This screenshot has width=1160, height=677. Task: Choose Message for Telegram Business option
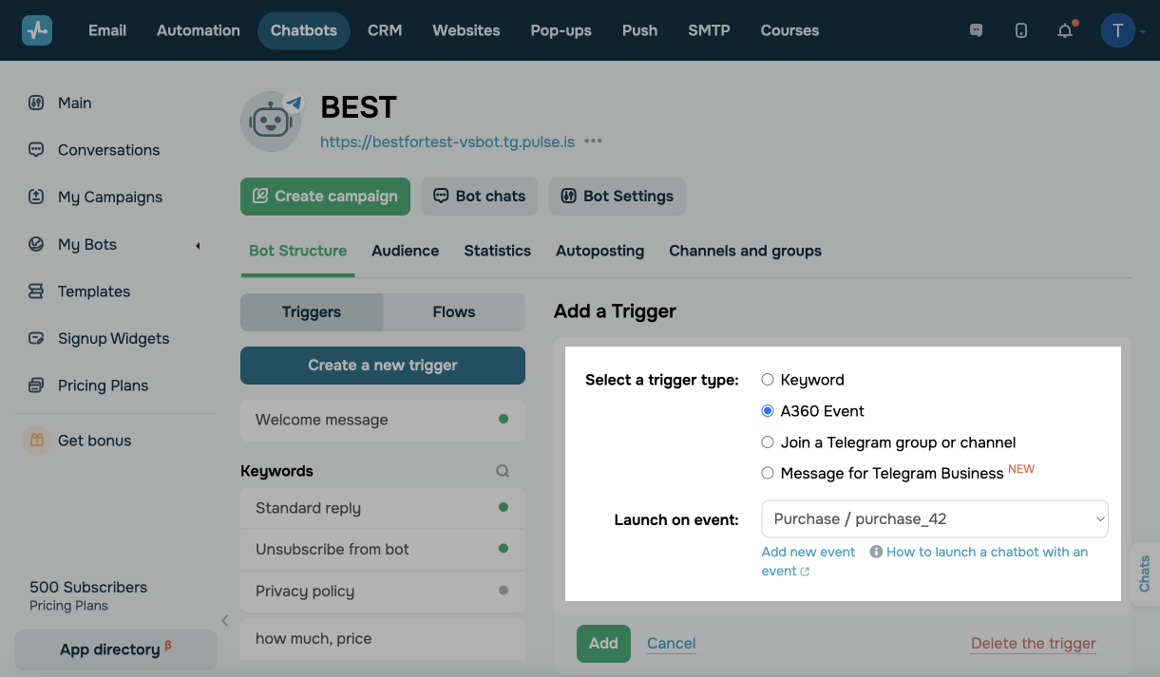[x=768, y=473]
